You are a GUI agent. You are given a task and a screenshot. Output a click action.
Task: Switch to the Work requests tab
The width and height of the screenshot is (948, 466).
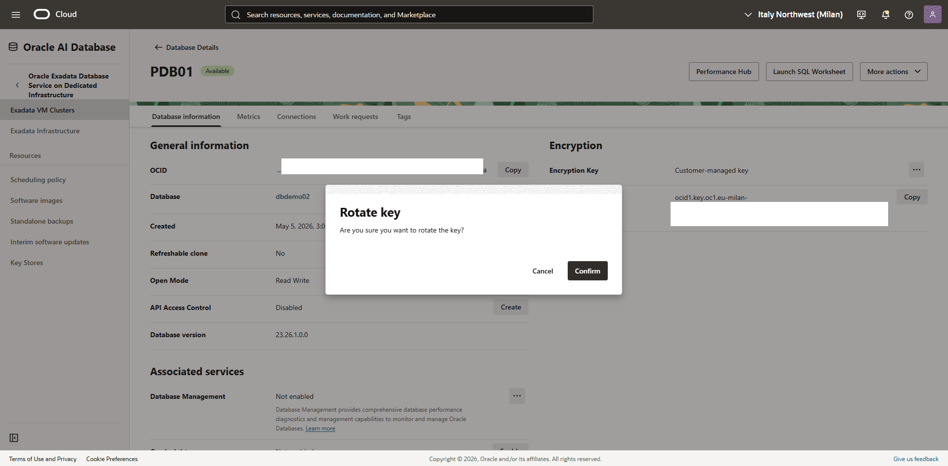point(355,116)
